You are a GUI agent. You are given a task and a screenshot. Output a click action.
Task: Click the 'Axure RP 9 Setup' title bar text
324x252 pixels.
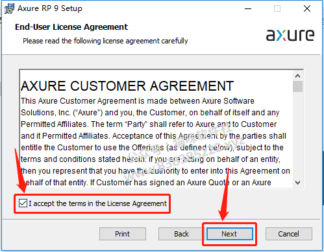click(x=50, y=8)
